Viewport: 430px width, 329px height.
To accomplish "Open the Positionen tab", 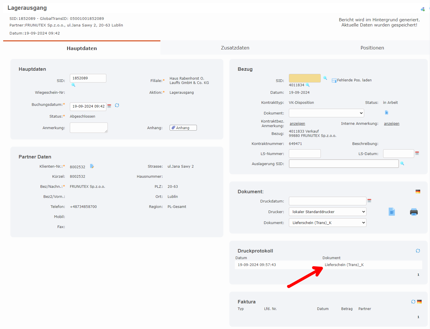I will [372, 48].
